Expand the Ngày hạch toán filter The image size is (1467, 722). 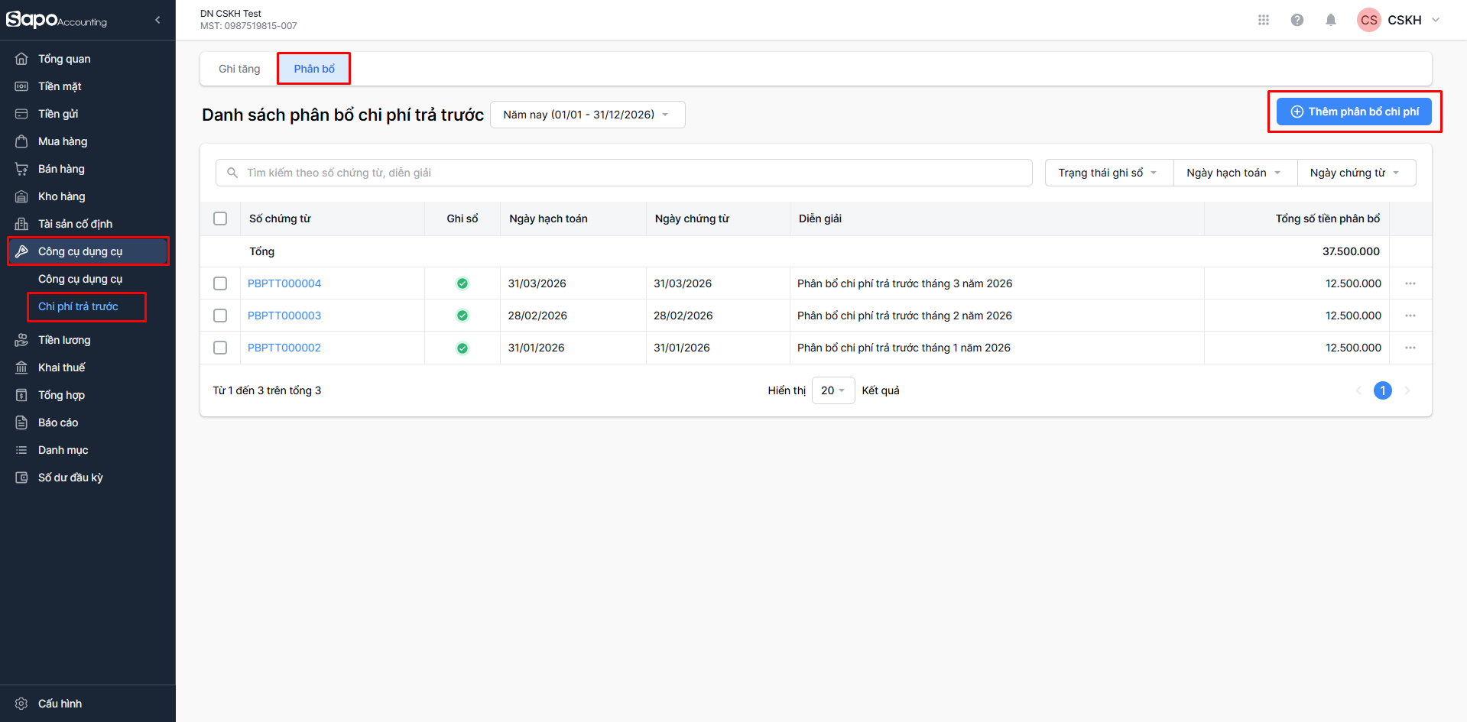click(1234, 173)
